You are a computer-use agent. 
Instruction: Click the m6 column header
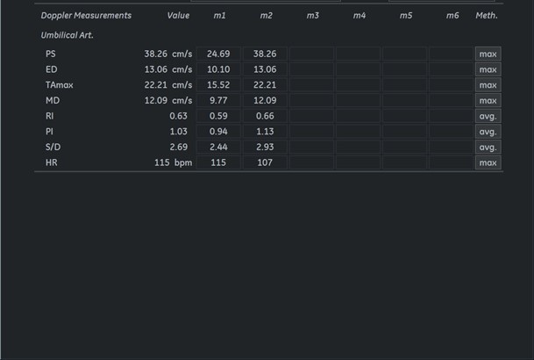tap(452, 15)
